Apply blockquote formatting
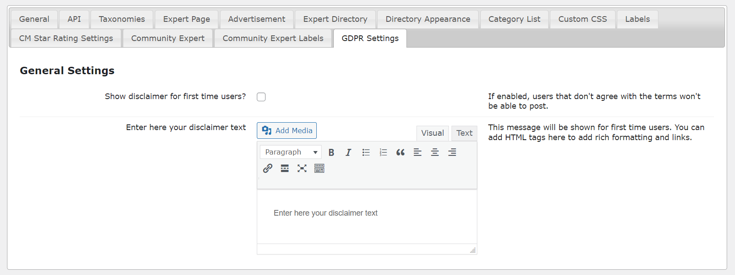 pos(400,152)
